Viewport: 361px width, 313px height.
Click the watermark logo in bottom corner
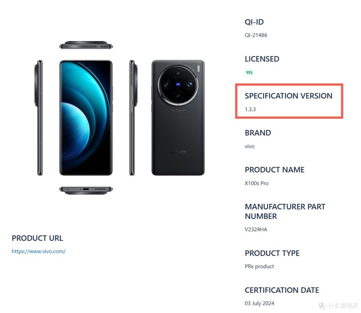coord(323,305)
